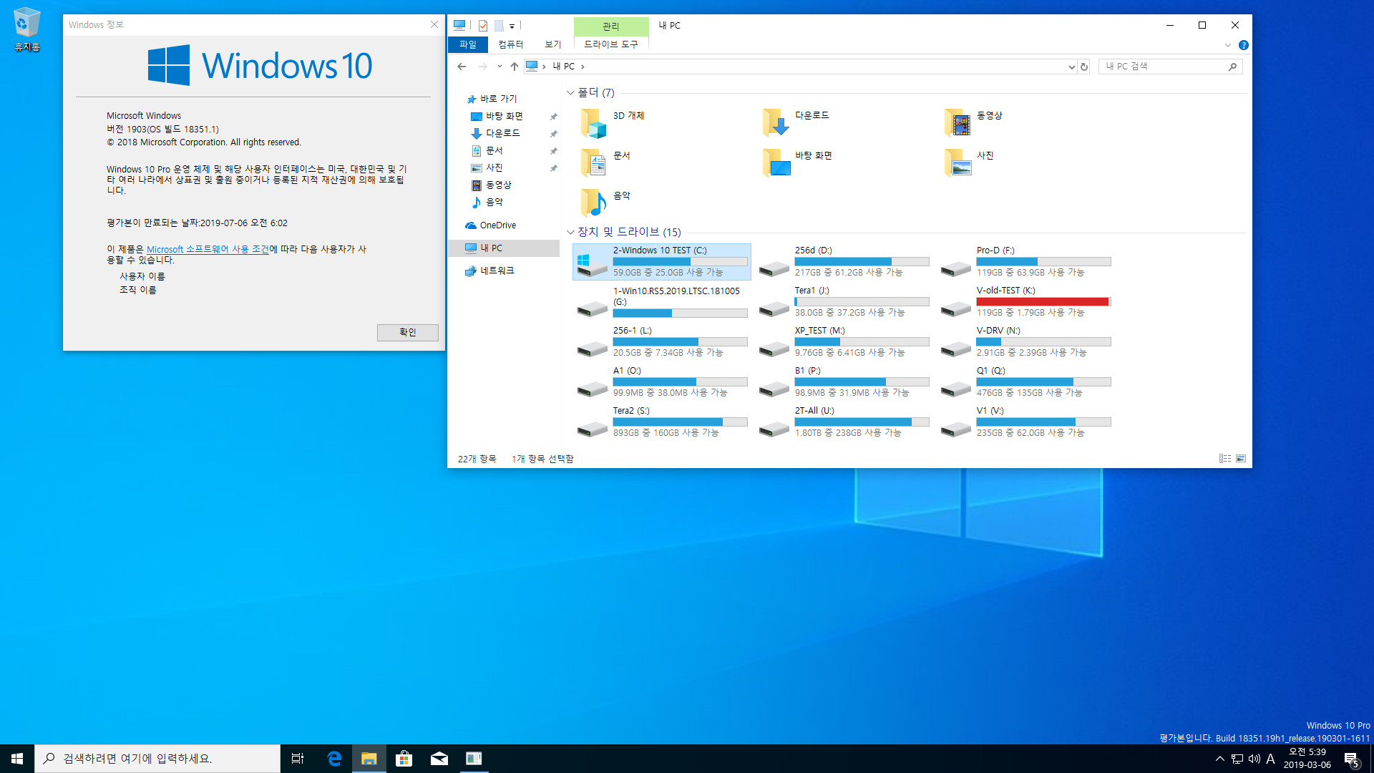Image resolution: width=1374 pixels, height=773 pixels.
Task: Launch Microsoft Edge from taskbar
Action: point(334,759)
